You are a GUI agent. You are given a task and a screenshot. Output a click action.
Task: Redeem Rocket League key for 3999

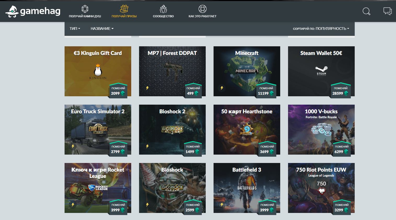pyautogui.click(x=118, y=207)
